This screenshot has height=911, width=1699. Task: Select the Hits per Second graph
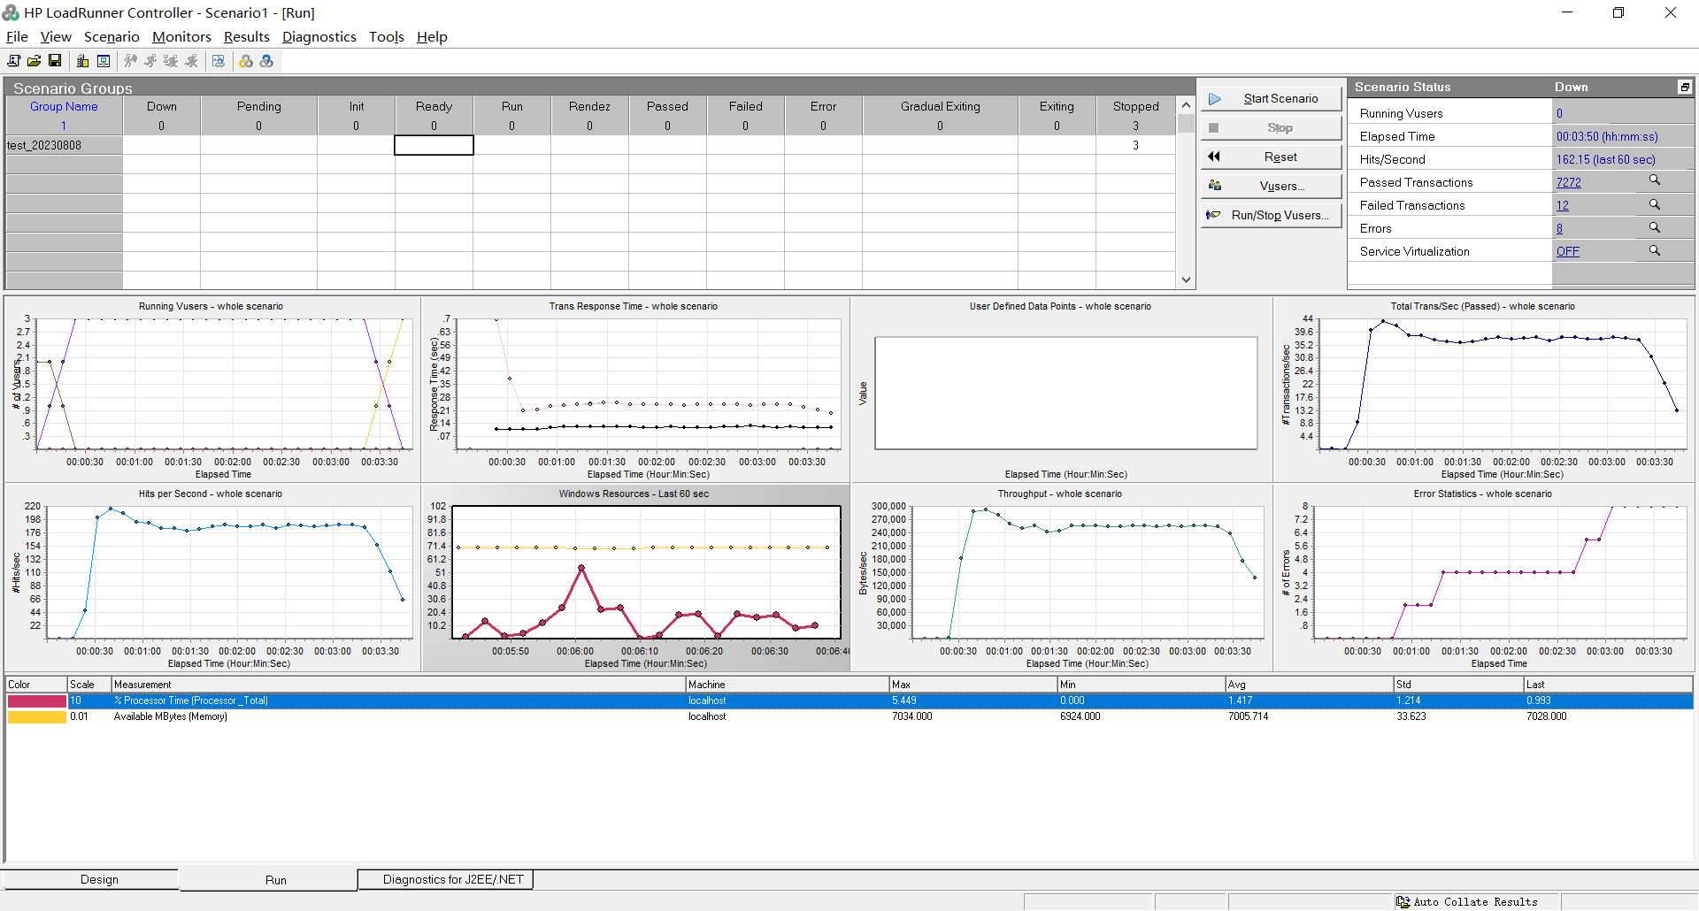point(212,578)
